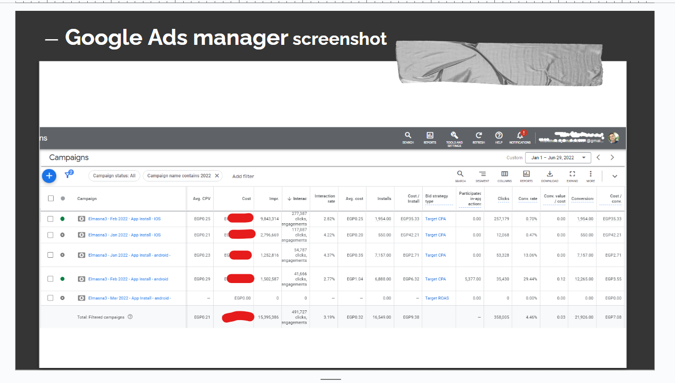Sort by the Installs column header
The image size is (675, 383).
tap(384, 198)
